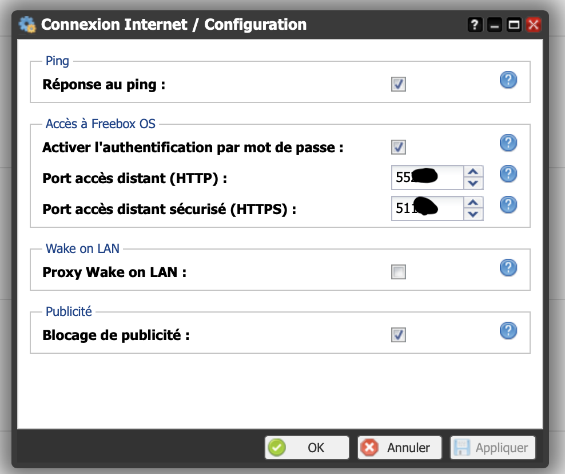Viewport: 565px width, 474px height.
Task: Click help icon for Réponse au ping
Action: 508,80
